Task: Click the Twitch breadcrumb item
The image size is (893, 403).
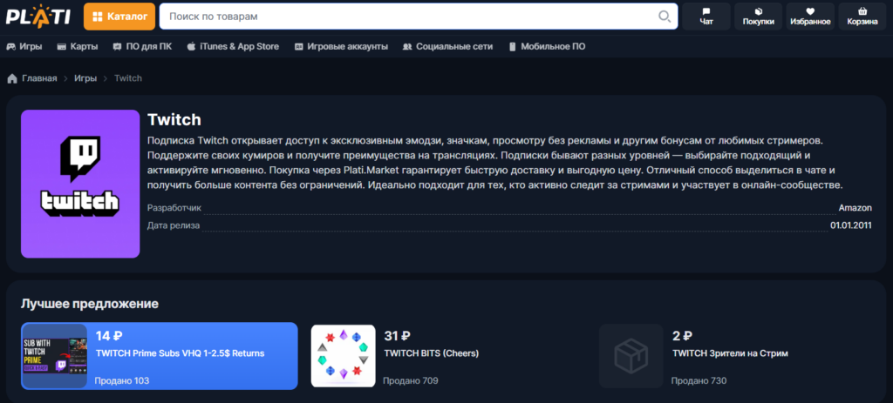Action: tap(128, 78)
